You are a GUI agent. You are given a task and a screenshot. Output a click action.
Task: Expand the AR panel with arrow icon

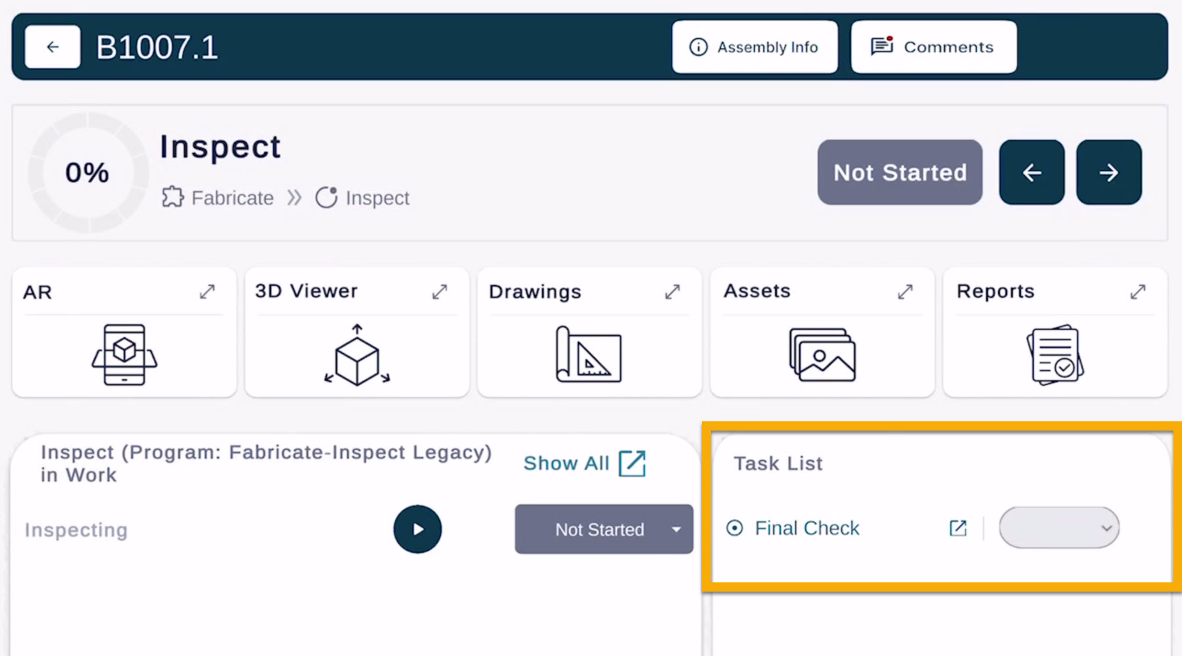pyautogui.click(x=207, y=292)
